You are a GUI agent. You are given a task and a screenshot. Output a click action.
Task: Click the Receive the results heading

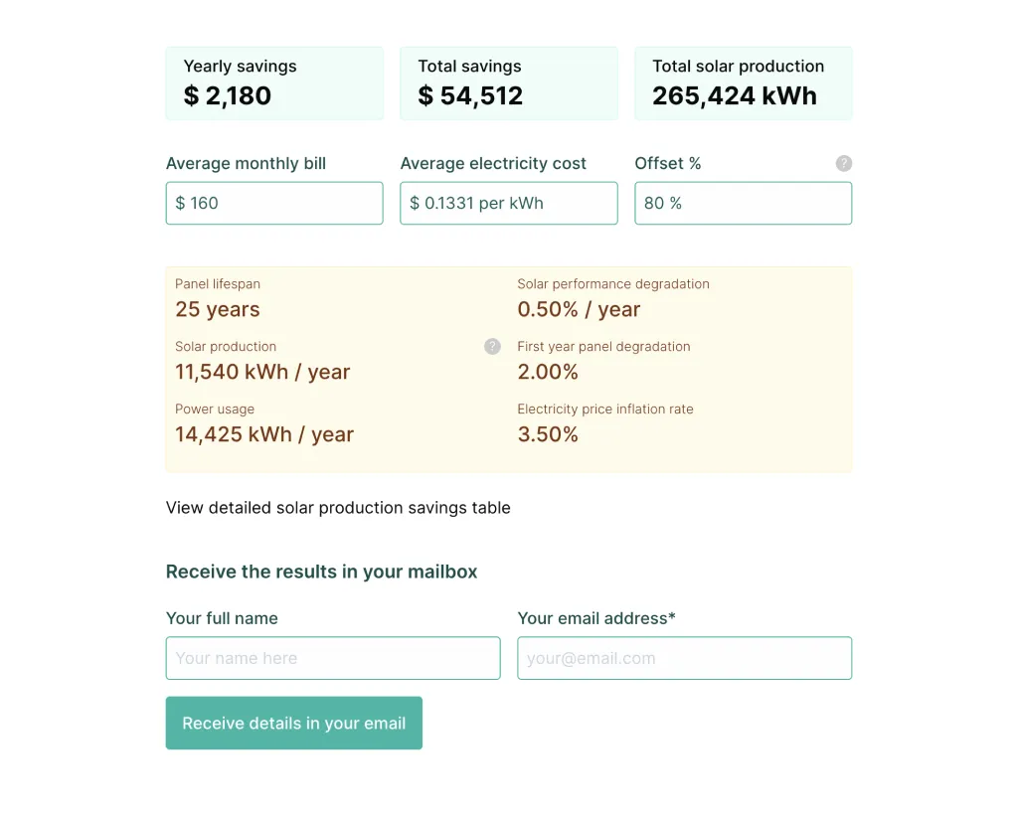pos(321,573)
